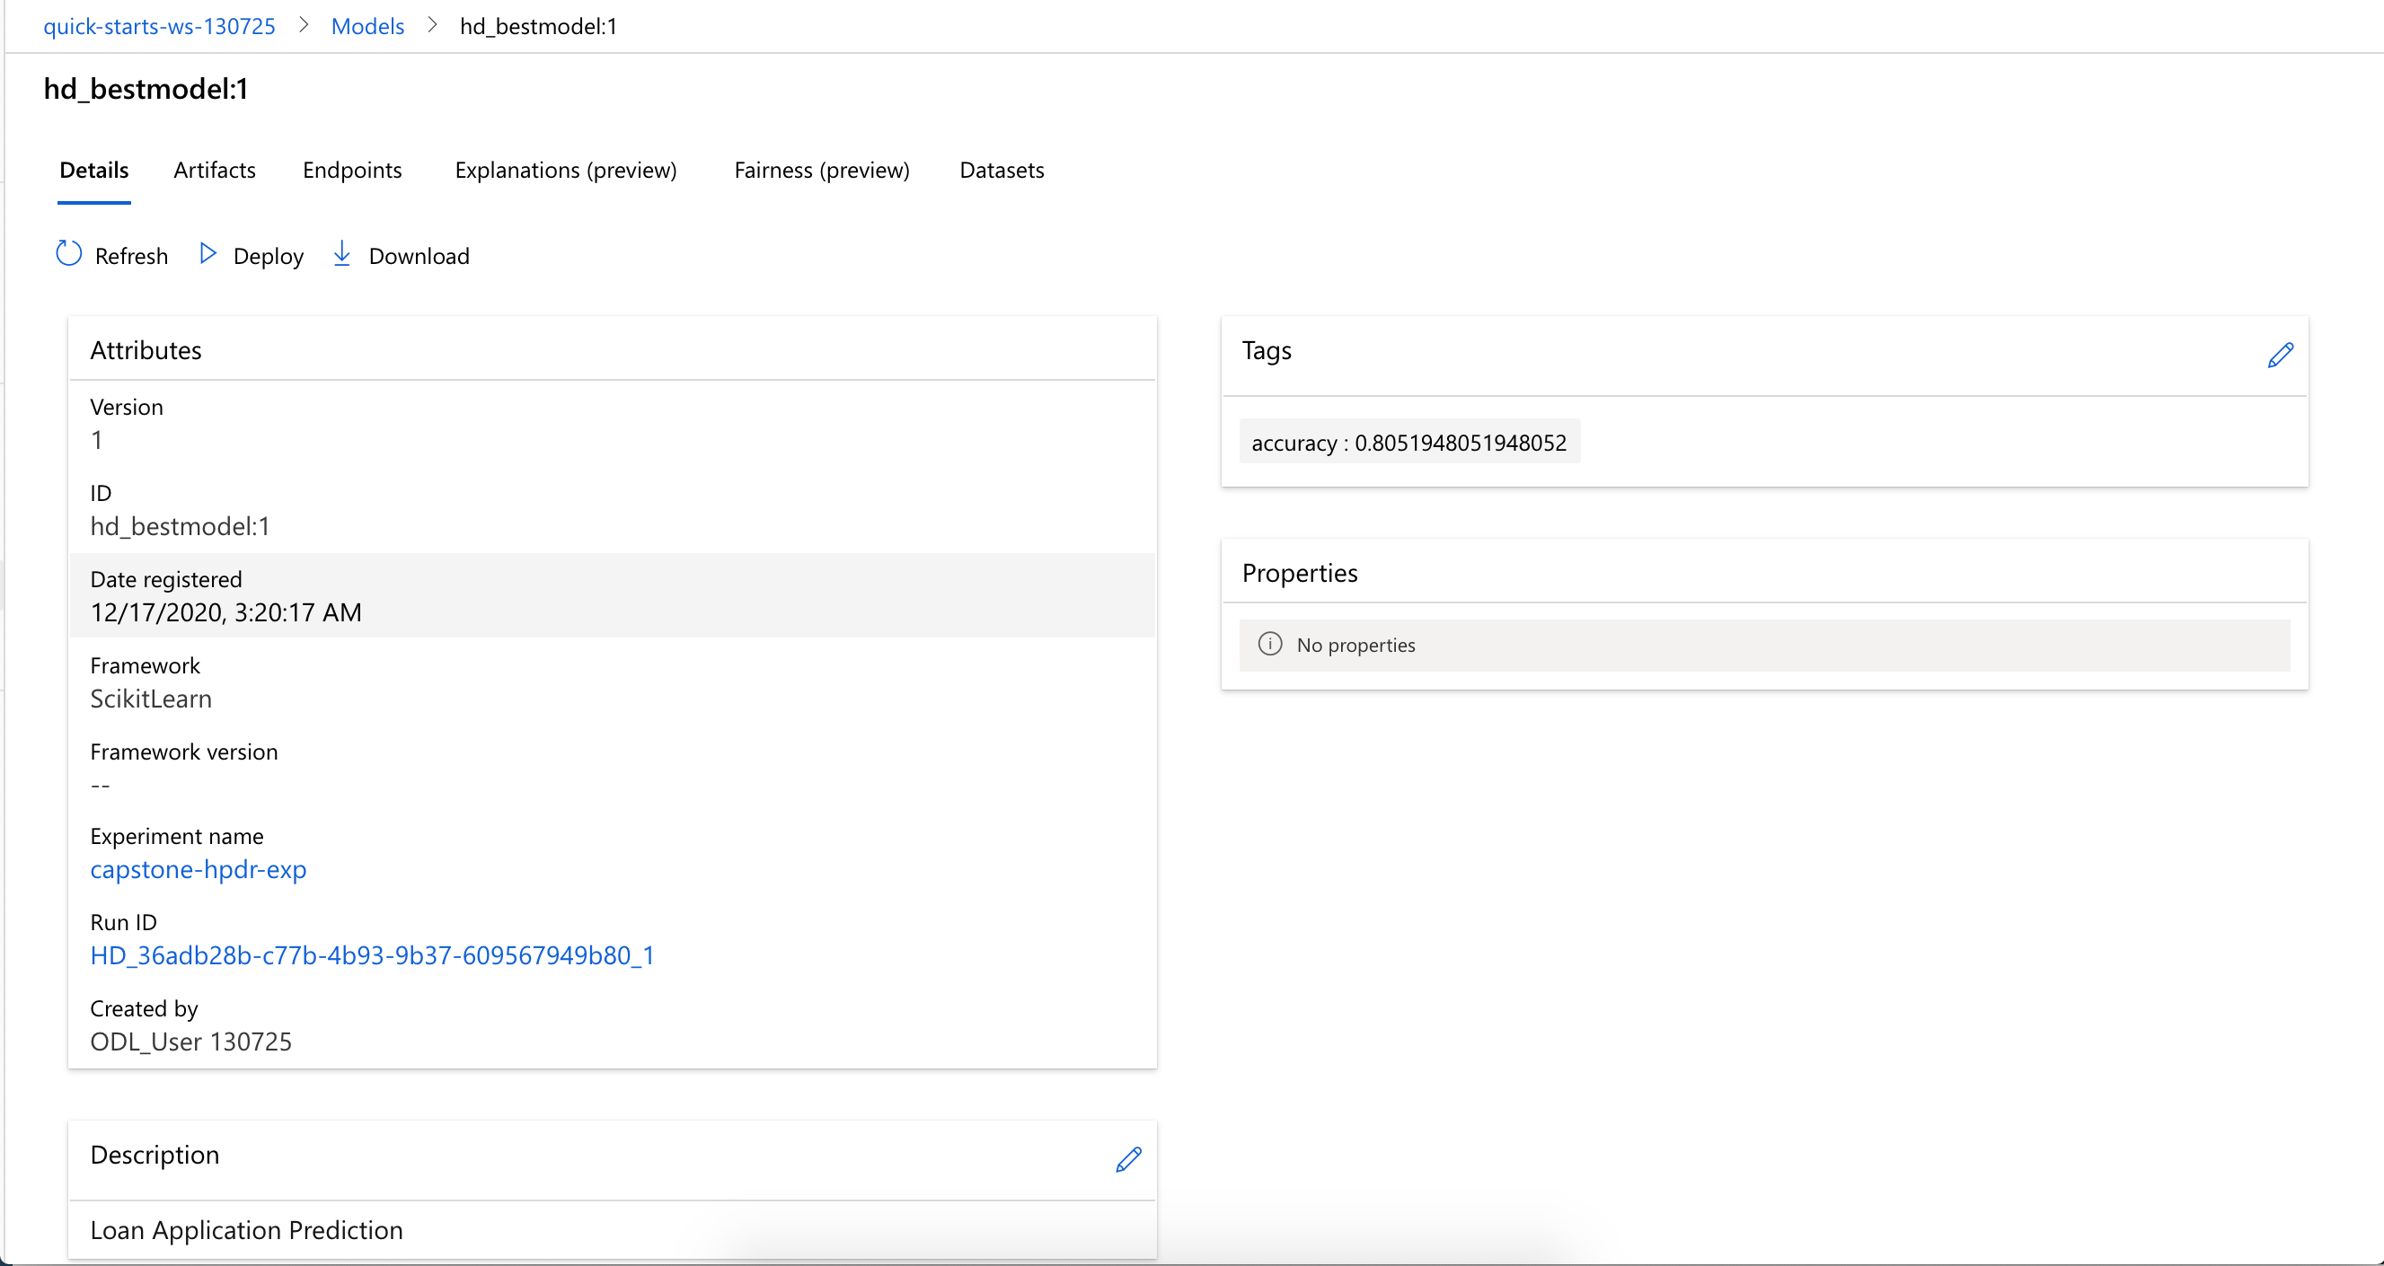
Task: Navigate to Models in the breadcrumb
Action: (x=367, y=26)
